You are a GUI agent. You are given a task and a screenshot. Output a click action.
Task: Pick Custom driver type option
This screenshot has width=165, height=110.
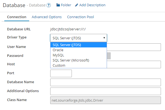point(79,66)
